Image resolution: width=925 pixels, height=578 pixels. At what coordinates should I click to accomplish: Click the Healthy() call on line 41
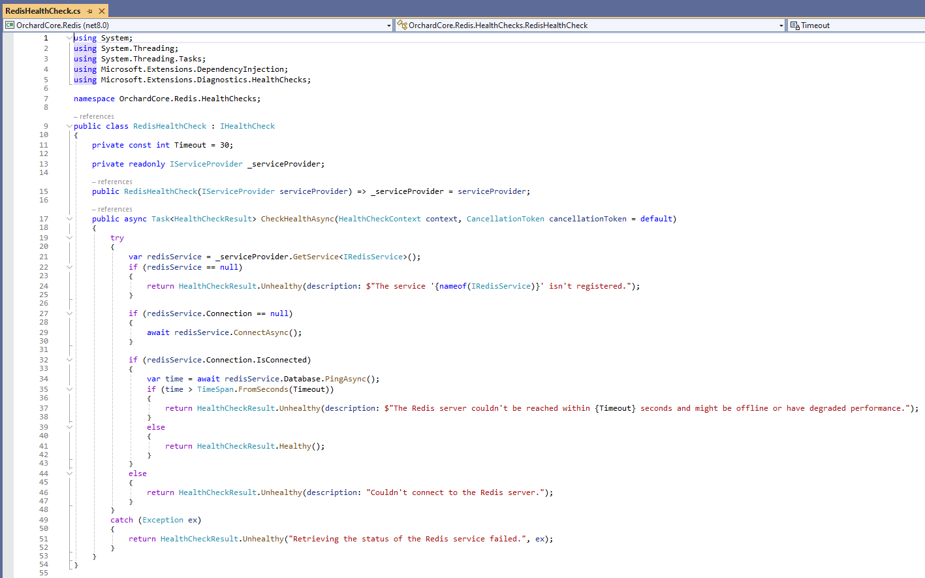click(x=295, y=446)
